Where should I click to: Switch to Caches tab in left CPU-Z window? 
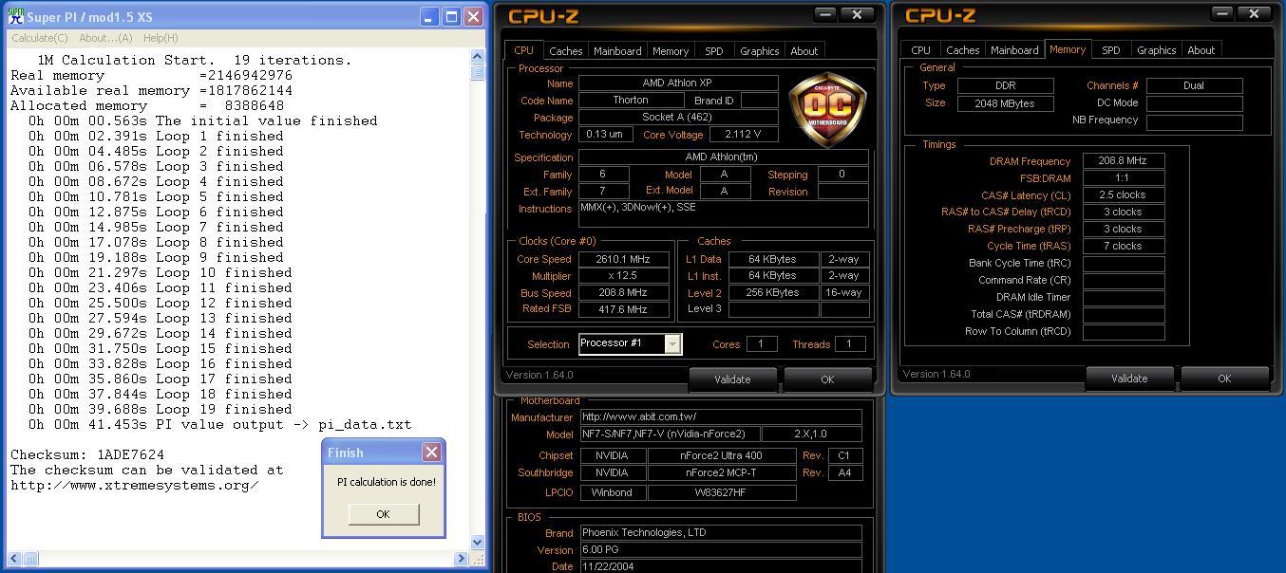[565, 51]
